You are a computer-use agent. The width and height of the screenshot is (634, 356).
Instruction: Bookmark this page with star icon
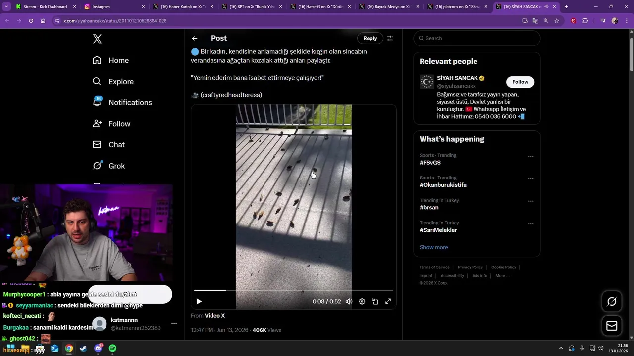(x=557, y=21)
